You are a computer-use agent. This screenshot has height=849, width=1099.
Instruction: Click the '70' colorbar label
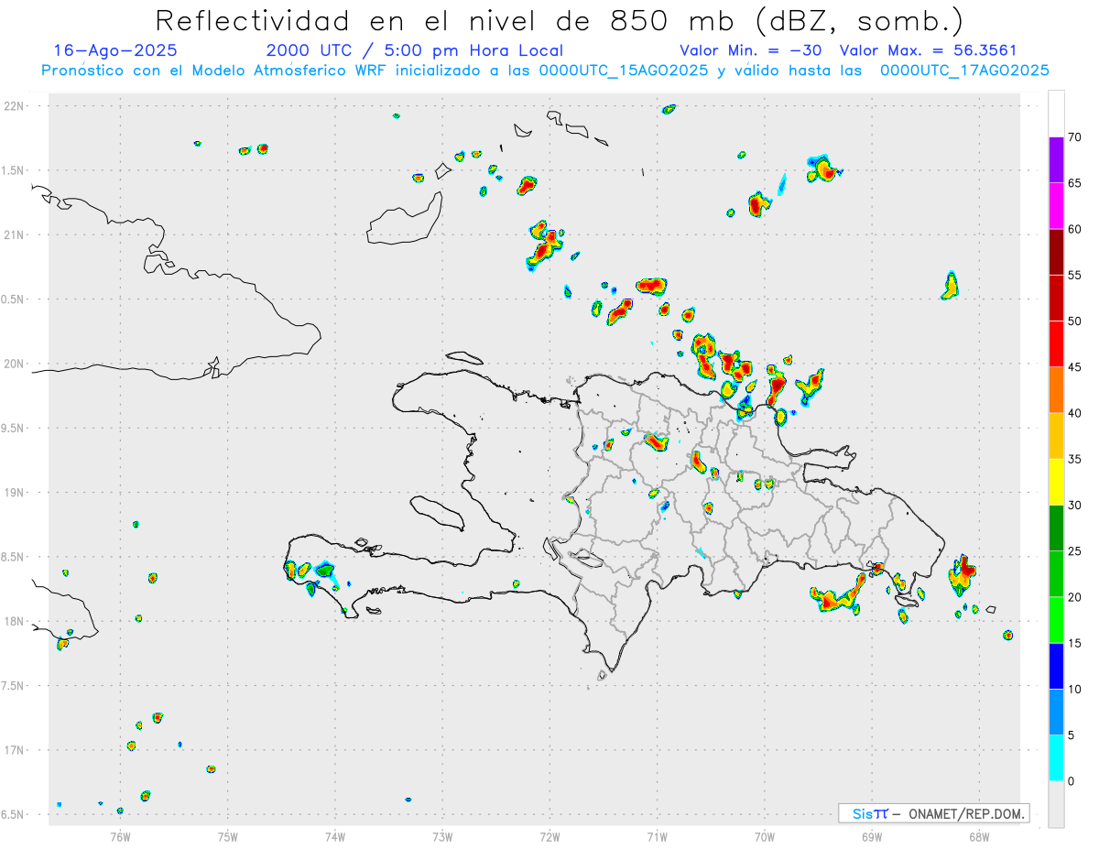[1074, 137]
